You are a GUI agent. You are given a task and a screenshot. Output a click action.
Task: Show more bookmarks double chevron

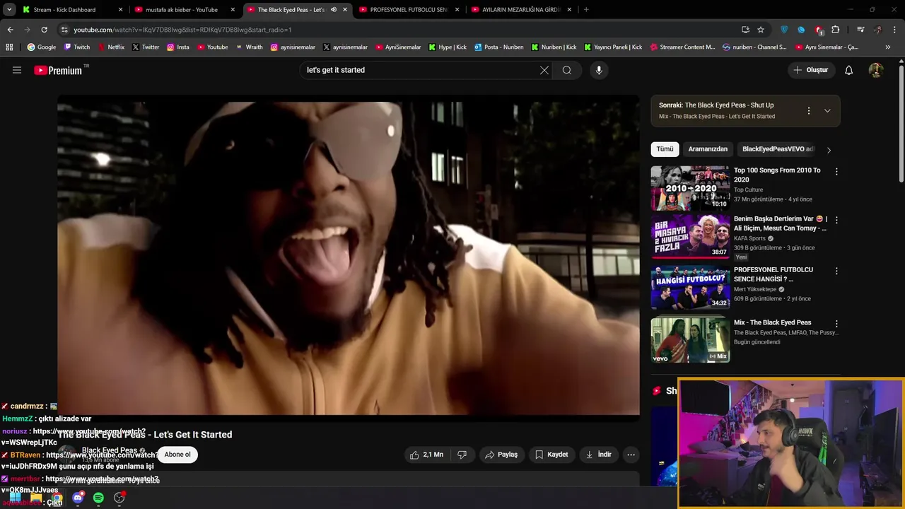pos(888,47)
